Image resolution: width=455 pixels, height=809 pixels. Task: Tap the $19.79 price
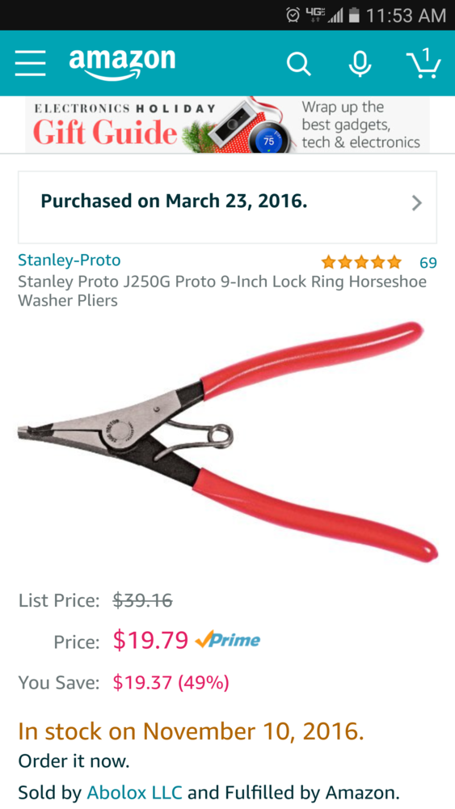(x=150, y=640)
